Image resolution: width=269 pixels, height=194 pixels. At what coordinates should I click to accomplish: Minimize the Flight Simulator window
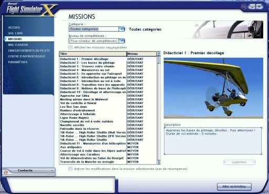tap(252, 7)
